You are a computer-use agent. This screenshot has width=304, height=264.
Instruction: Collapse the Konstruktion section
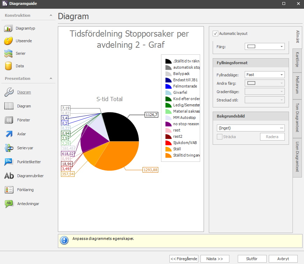(x=51, y=15)
